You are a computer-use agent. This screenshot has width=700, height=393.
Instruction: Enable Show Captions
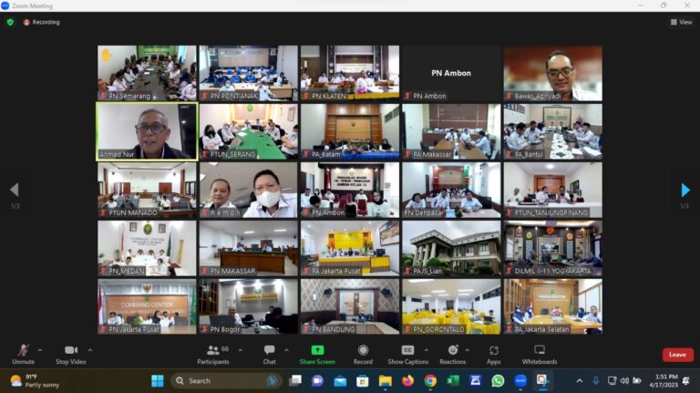(407, 350)
